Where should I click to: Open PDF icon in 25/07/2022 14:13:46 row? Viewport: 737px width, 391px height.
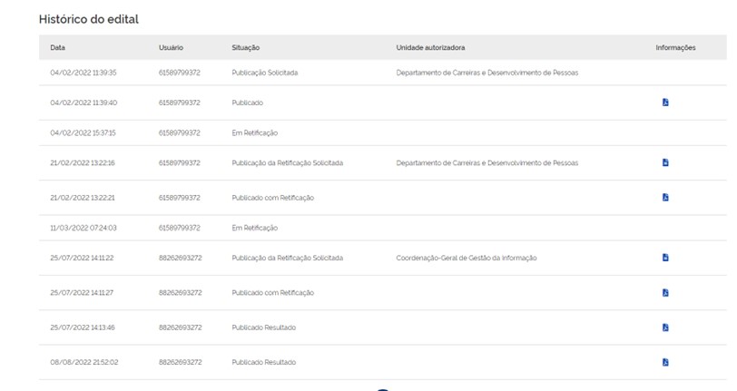(x=665, y=327)
